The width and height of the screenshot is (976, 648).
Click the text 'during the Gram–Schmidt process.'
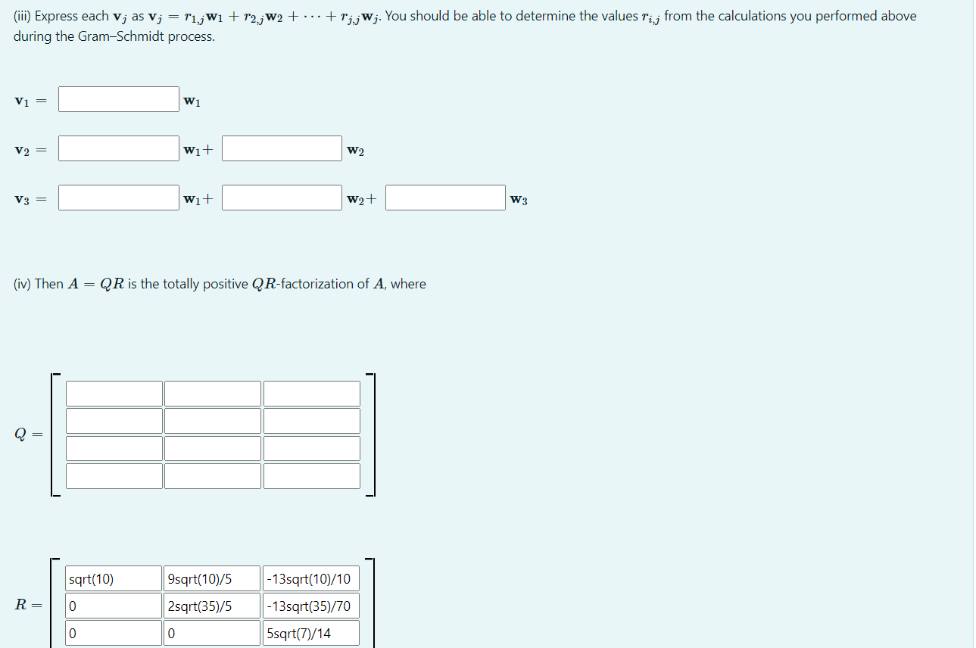coord(114,37)
